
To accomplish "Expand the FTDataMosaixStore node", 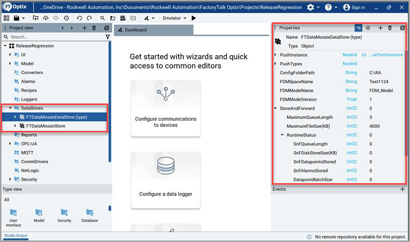I will [x=15, y=126].
